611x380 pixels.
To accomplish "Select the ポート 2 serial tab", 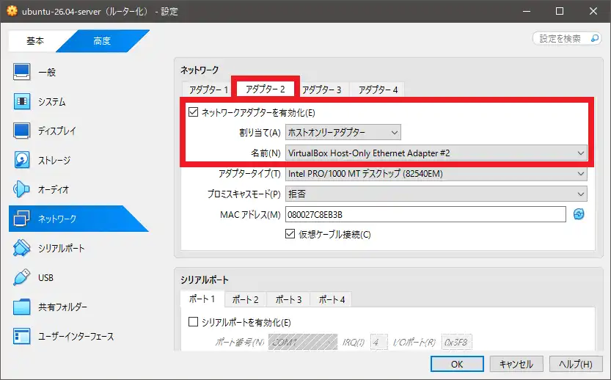I will [x=246, y=299].
